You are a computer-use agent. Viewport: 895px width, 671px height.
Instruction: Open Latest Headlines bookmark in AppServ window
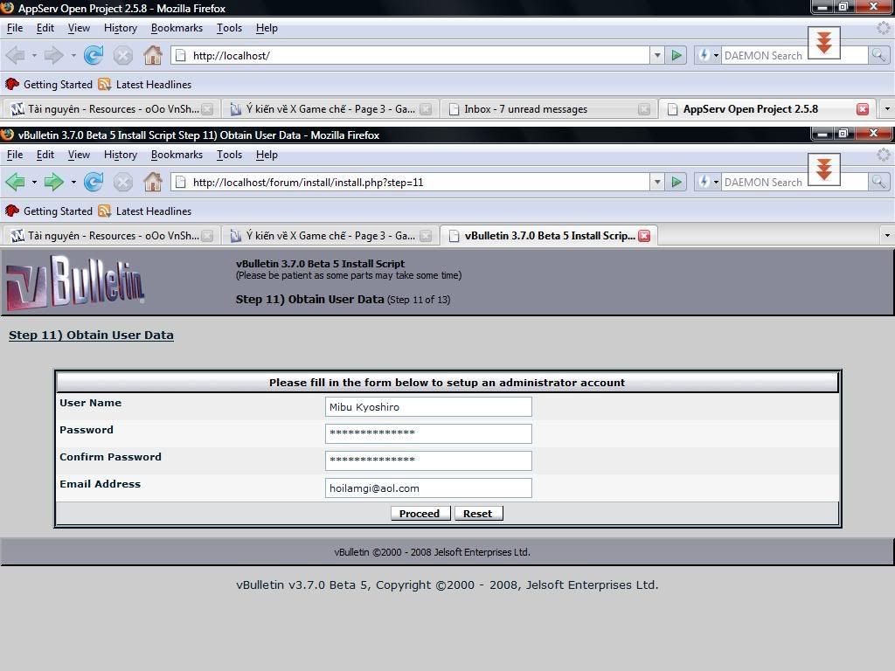point(144,85)
